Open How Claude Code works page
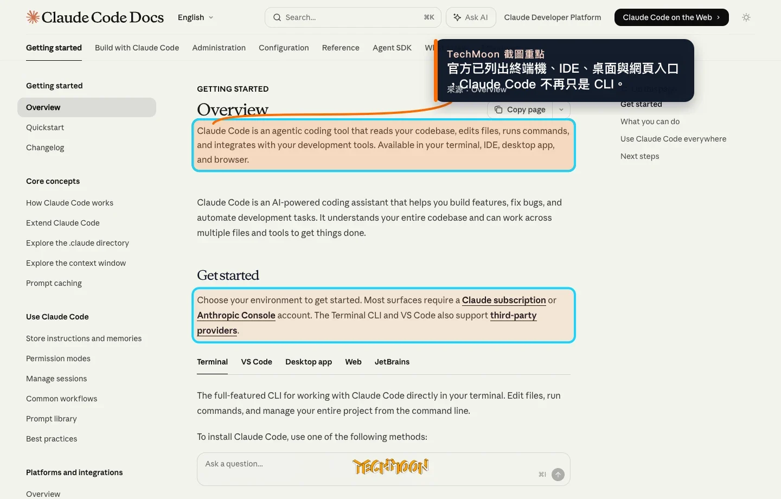Viewport: 781px width, 499px height. pos(69,203)
